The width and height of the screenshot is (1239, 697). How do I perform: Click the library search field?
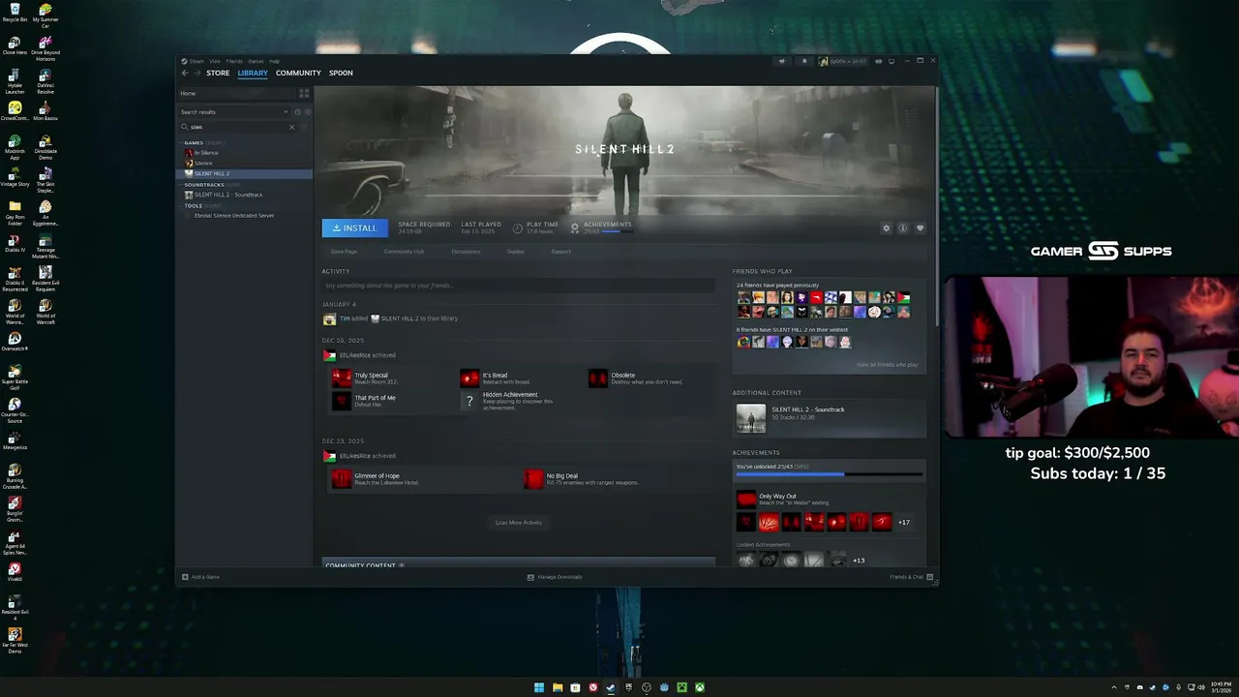(x=237, y=127)
